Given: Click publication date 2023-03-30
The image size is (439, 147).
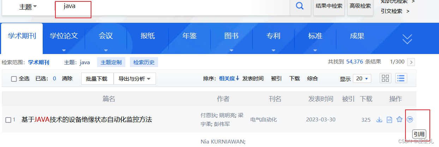Looking at the screenshot, I should (321, 120).
